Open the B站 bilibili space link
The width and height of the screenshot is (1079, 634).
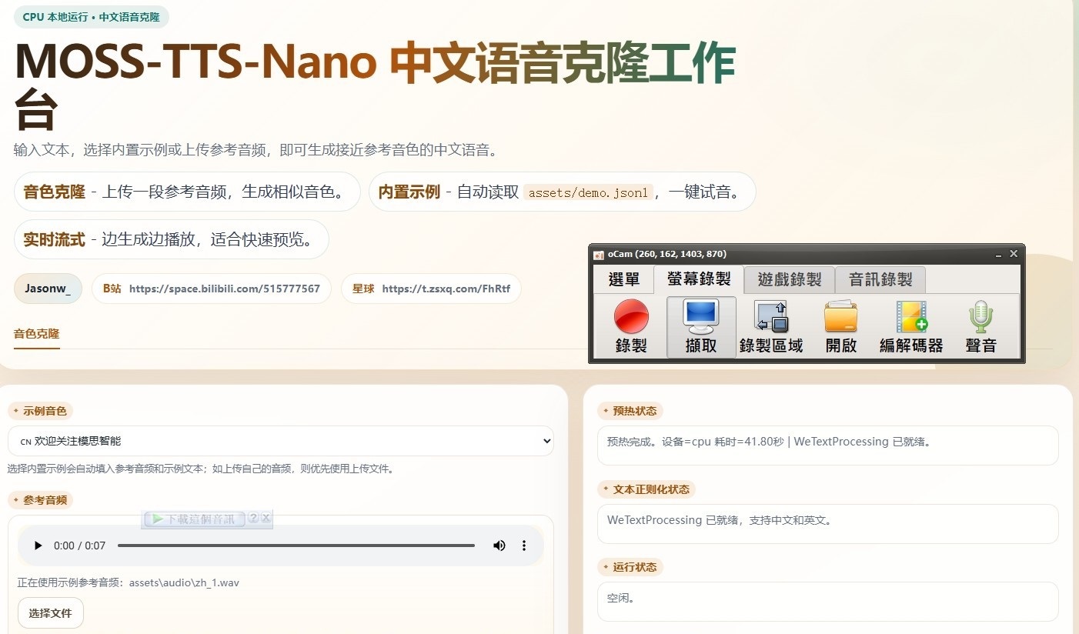click(212, 289)
